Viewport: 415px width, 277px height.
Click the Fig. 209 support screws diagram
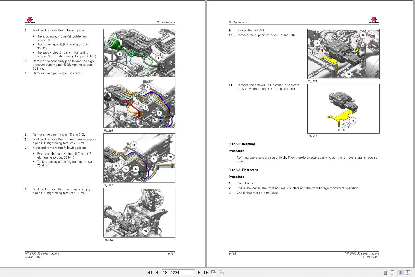pyautogui.click(x=343, y=54)
